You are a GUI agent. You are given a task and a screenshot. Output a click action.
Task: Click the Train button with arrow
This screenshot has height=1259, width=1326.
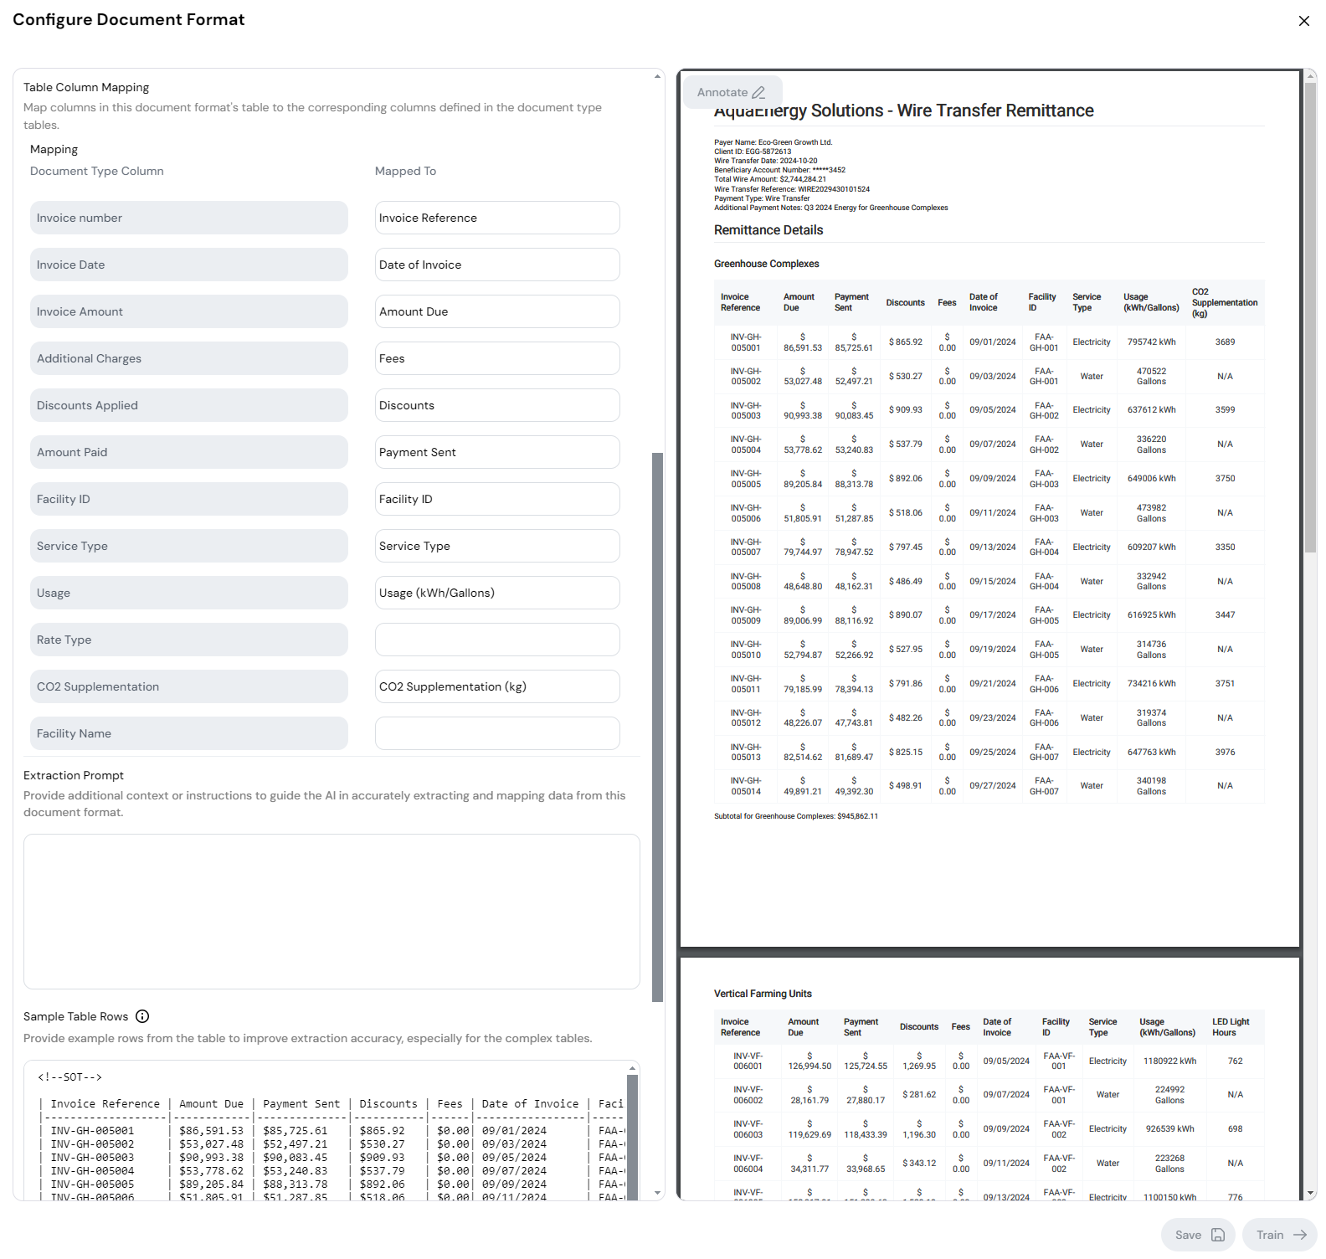click(1280, 1235)
